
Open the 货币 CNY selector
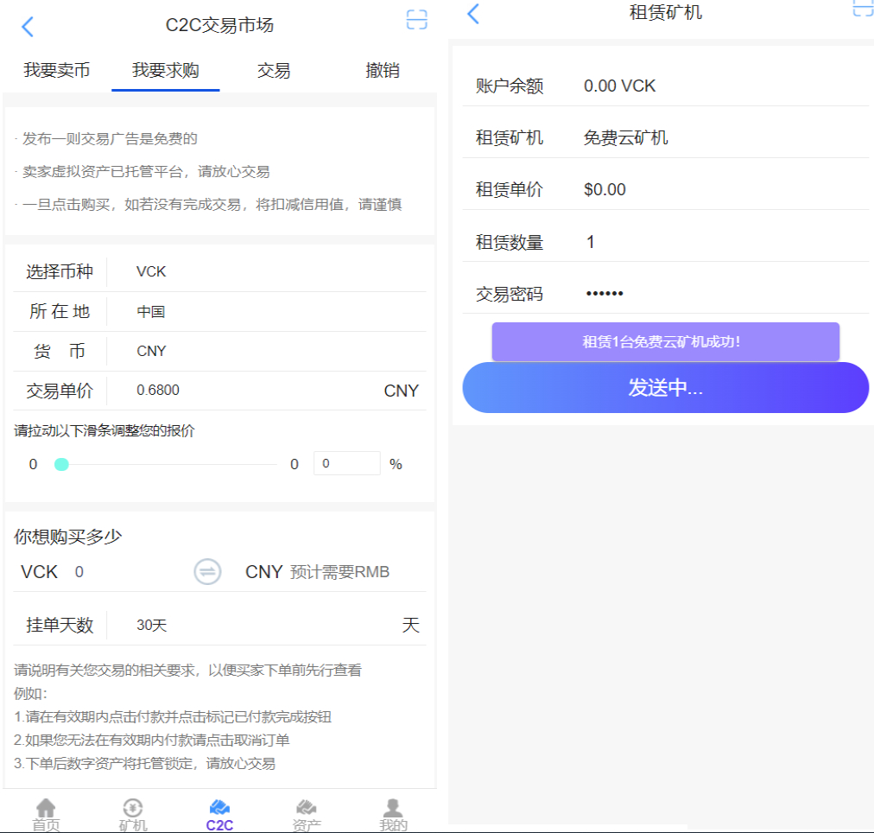tap(268, 352)
